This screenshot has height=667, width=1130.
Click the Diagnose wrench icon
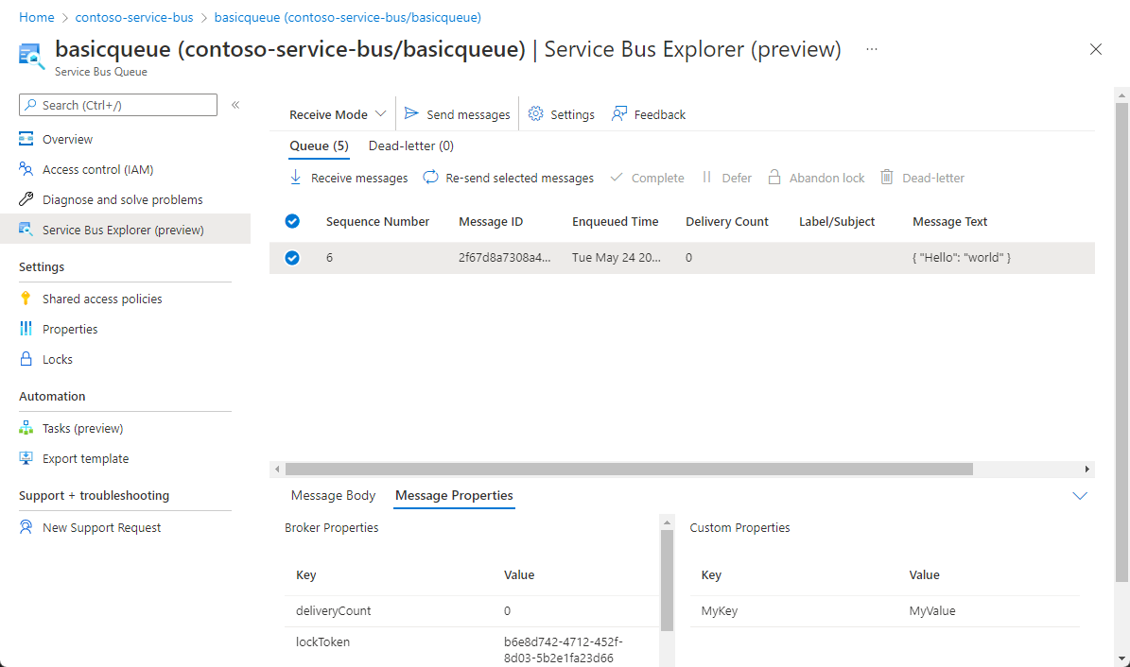pyautogui.click(x=26, y=198)
